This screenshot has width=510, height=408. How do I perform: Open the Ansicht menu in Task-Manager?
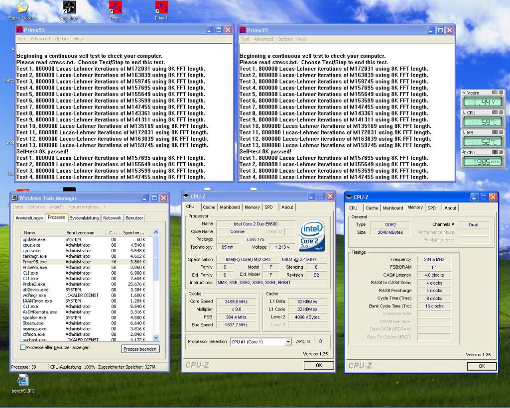click(x=57, y=206)
